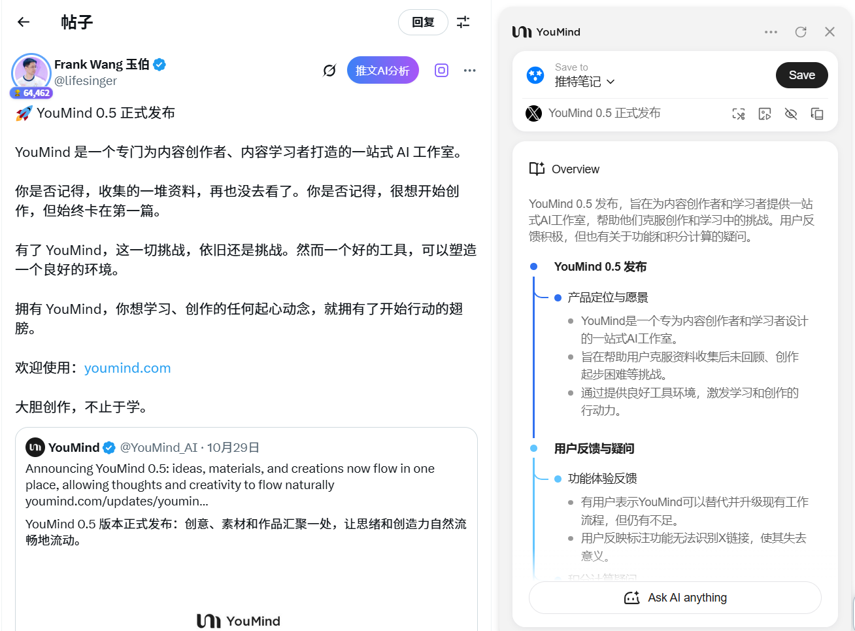The height and width of the screenshot is (631, 855).
Task: Click the blue verified badge next to Frank Wang
Action: click(159, 65)
